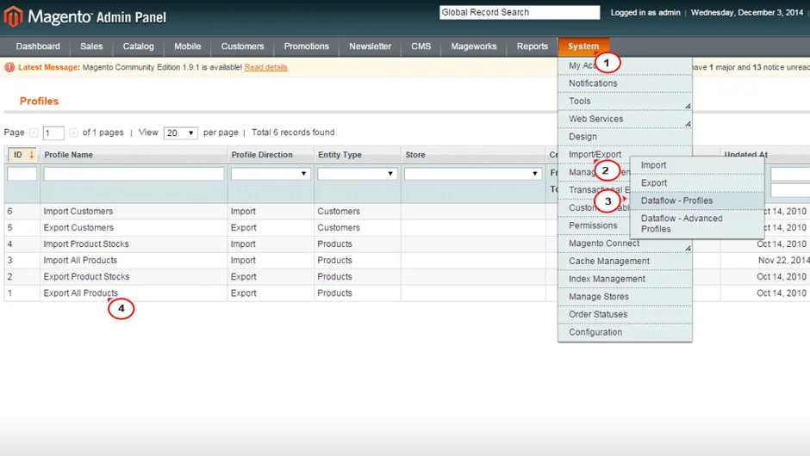Open the Promotions menu
810x456 pixels.
(306, 46)
